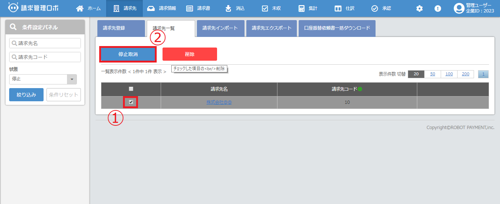
Task: Click the exclamation notification icon
Action: point(438,8)
